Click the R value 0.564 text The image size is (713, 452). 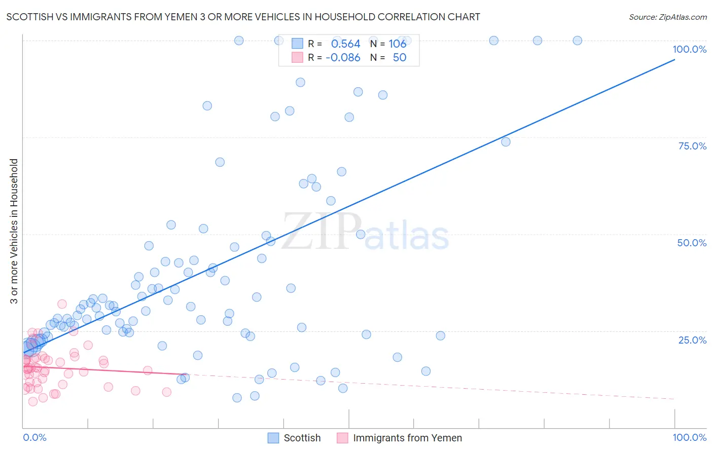click(x=345, y=44)
